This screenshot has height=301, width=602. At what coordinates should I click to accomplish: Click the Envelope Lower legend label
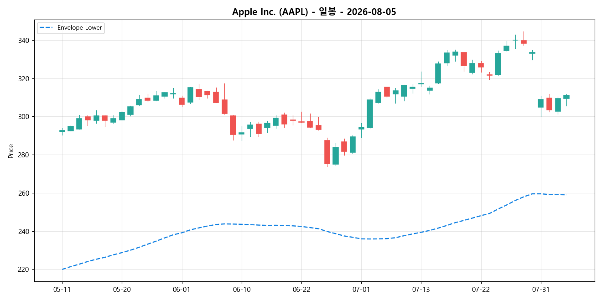[x=79, y=28]
